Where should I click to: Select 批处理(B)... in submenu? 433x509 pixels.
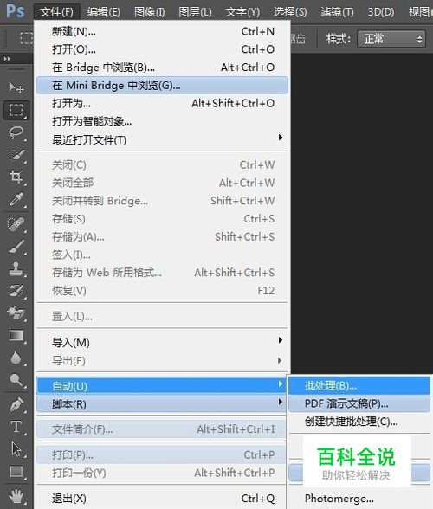click(359, 386)
